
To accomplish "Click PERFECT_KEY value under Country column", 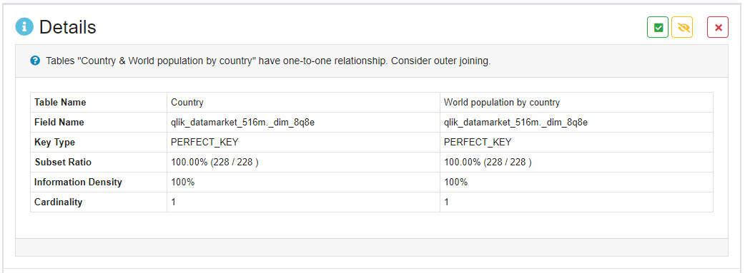I will click(x=204, y=142).
